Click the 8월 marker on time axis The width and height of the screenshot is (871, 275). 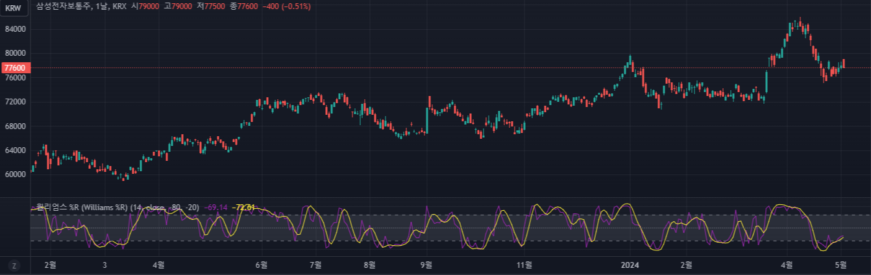tap(369, 265)
